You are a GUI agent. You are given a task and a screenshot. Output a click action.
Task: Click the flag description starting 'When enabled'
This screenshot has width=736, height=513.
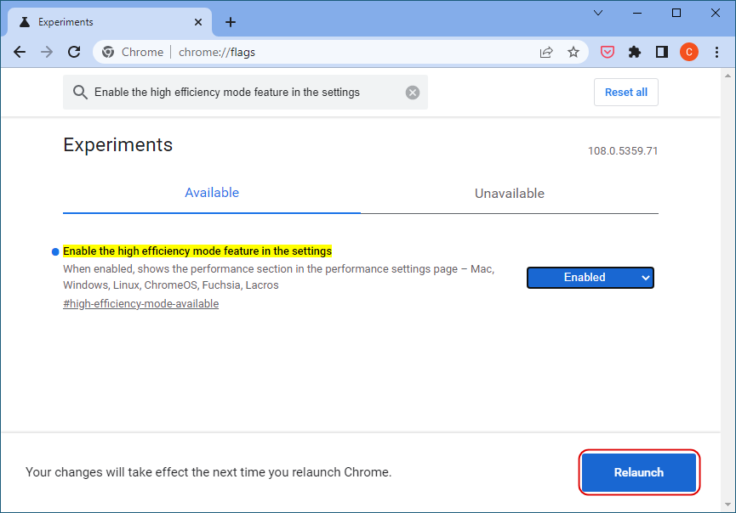coord(279,277)
